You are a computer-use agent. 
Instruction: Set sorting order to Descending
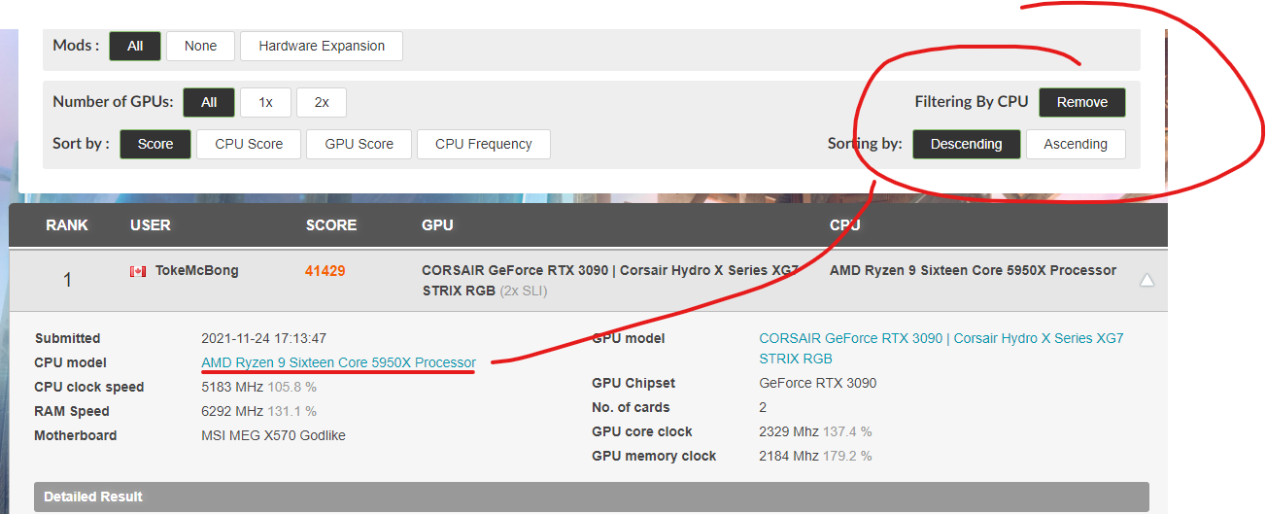point(966,144)
